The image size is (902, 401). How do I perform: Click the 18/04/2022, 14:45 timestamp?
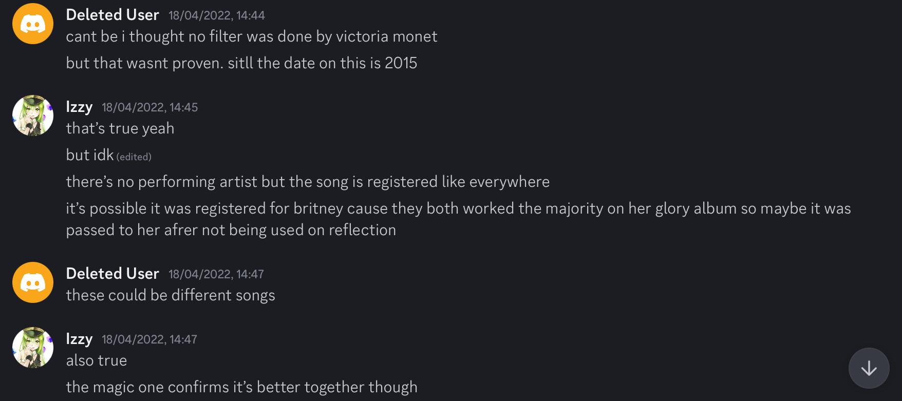tap(149, 107)
